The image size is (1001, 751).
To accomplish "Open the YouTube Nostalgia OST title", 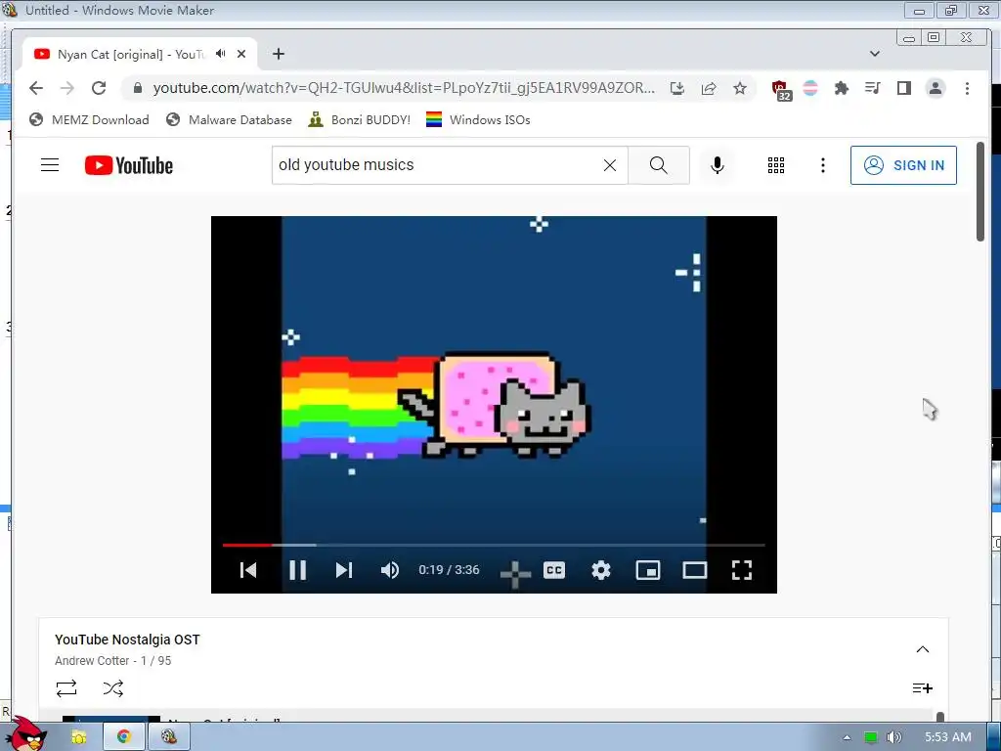I will [127, 640].
